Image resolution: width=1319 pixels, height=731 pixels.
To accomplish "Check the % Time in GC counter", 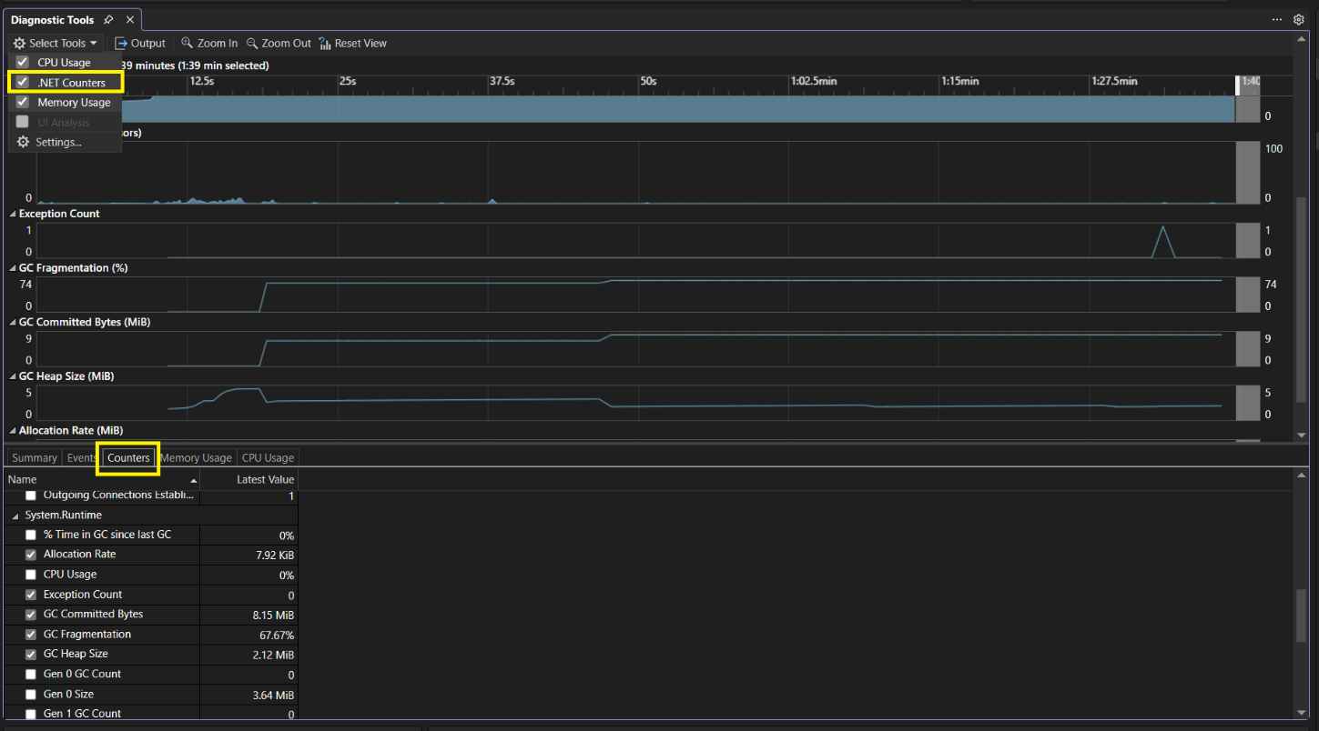I will [31, 535].
